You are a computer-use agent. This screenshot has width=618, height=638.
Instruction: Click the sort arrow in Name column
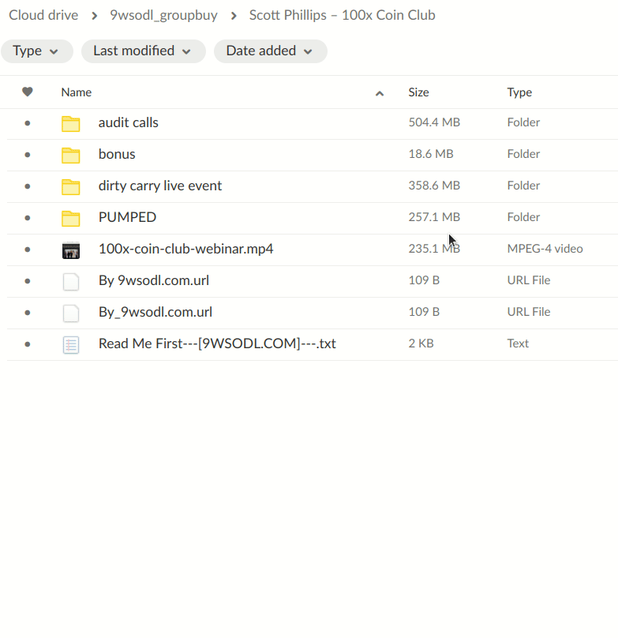point(380,94)
